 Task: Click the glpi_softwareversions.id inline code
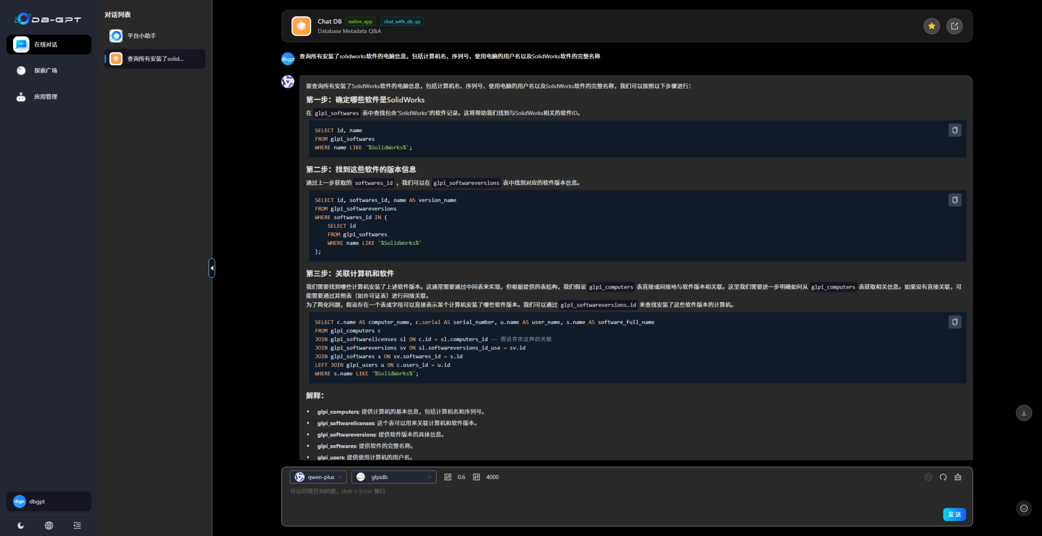pyautogui.click(x=598, y=305)
